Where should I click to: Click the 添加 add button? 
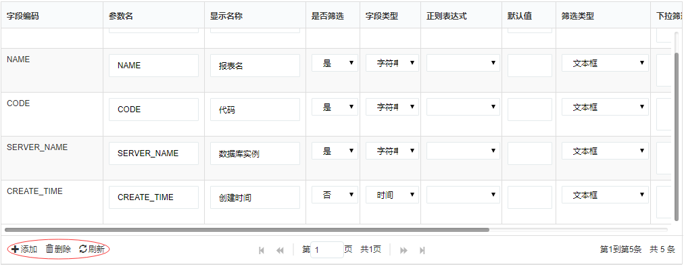pyautogui.click(x=24, y=249)
